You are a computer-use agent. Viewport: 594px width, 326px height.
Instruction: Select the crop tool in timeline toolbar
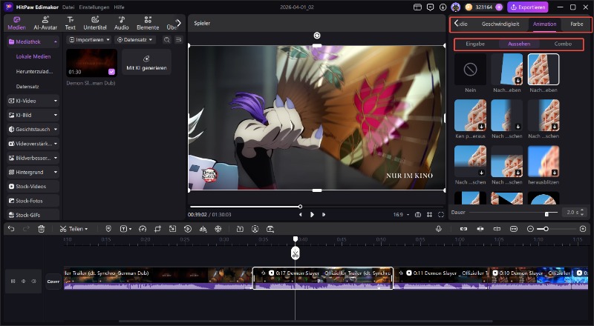pyautogui.click(x=157, y=229)
